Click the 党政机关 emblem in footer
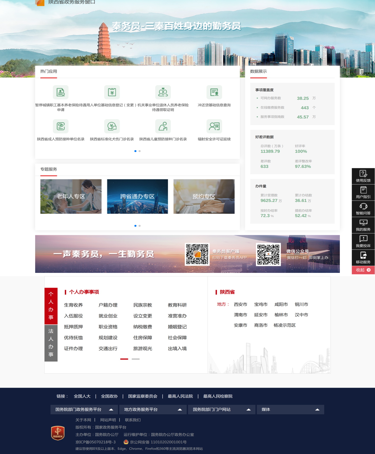 (58, 433)
